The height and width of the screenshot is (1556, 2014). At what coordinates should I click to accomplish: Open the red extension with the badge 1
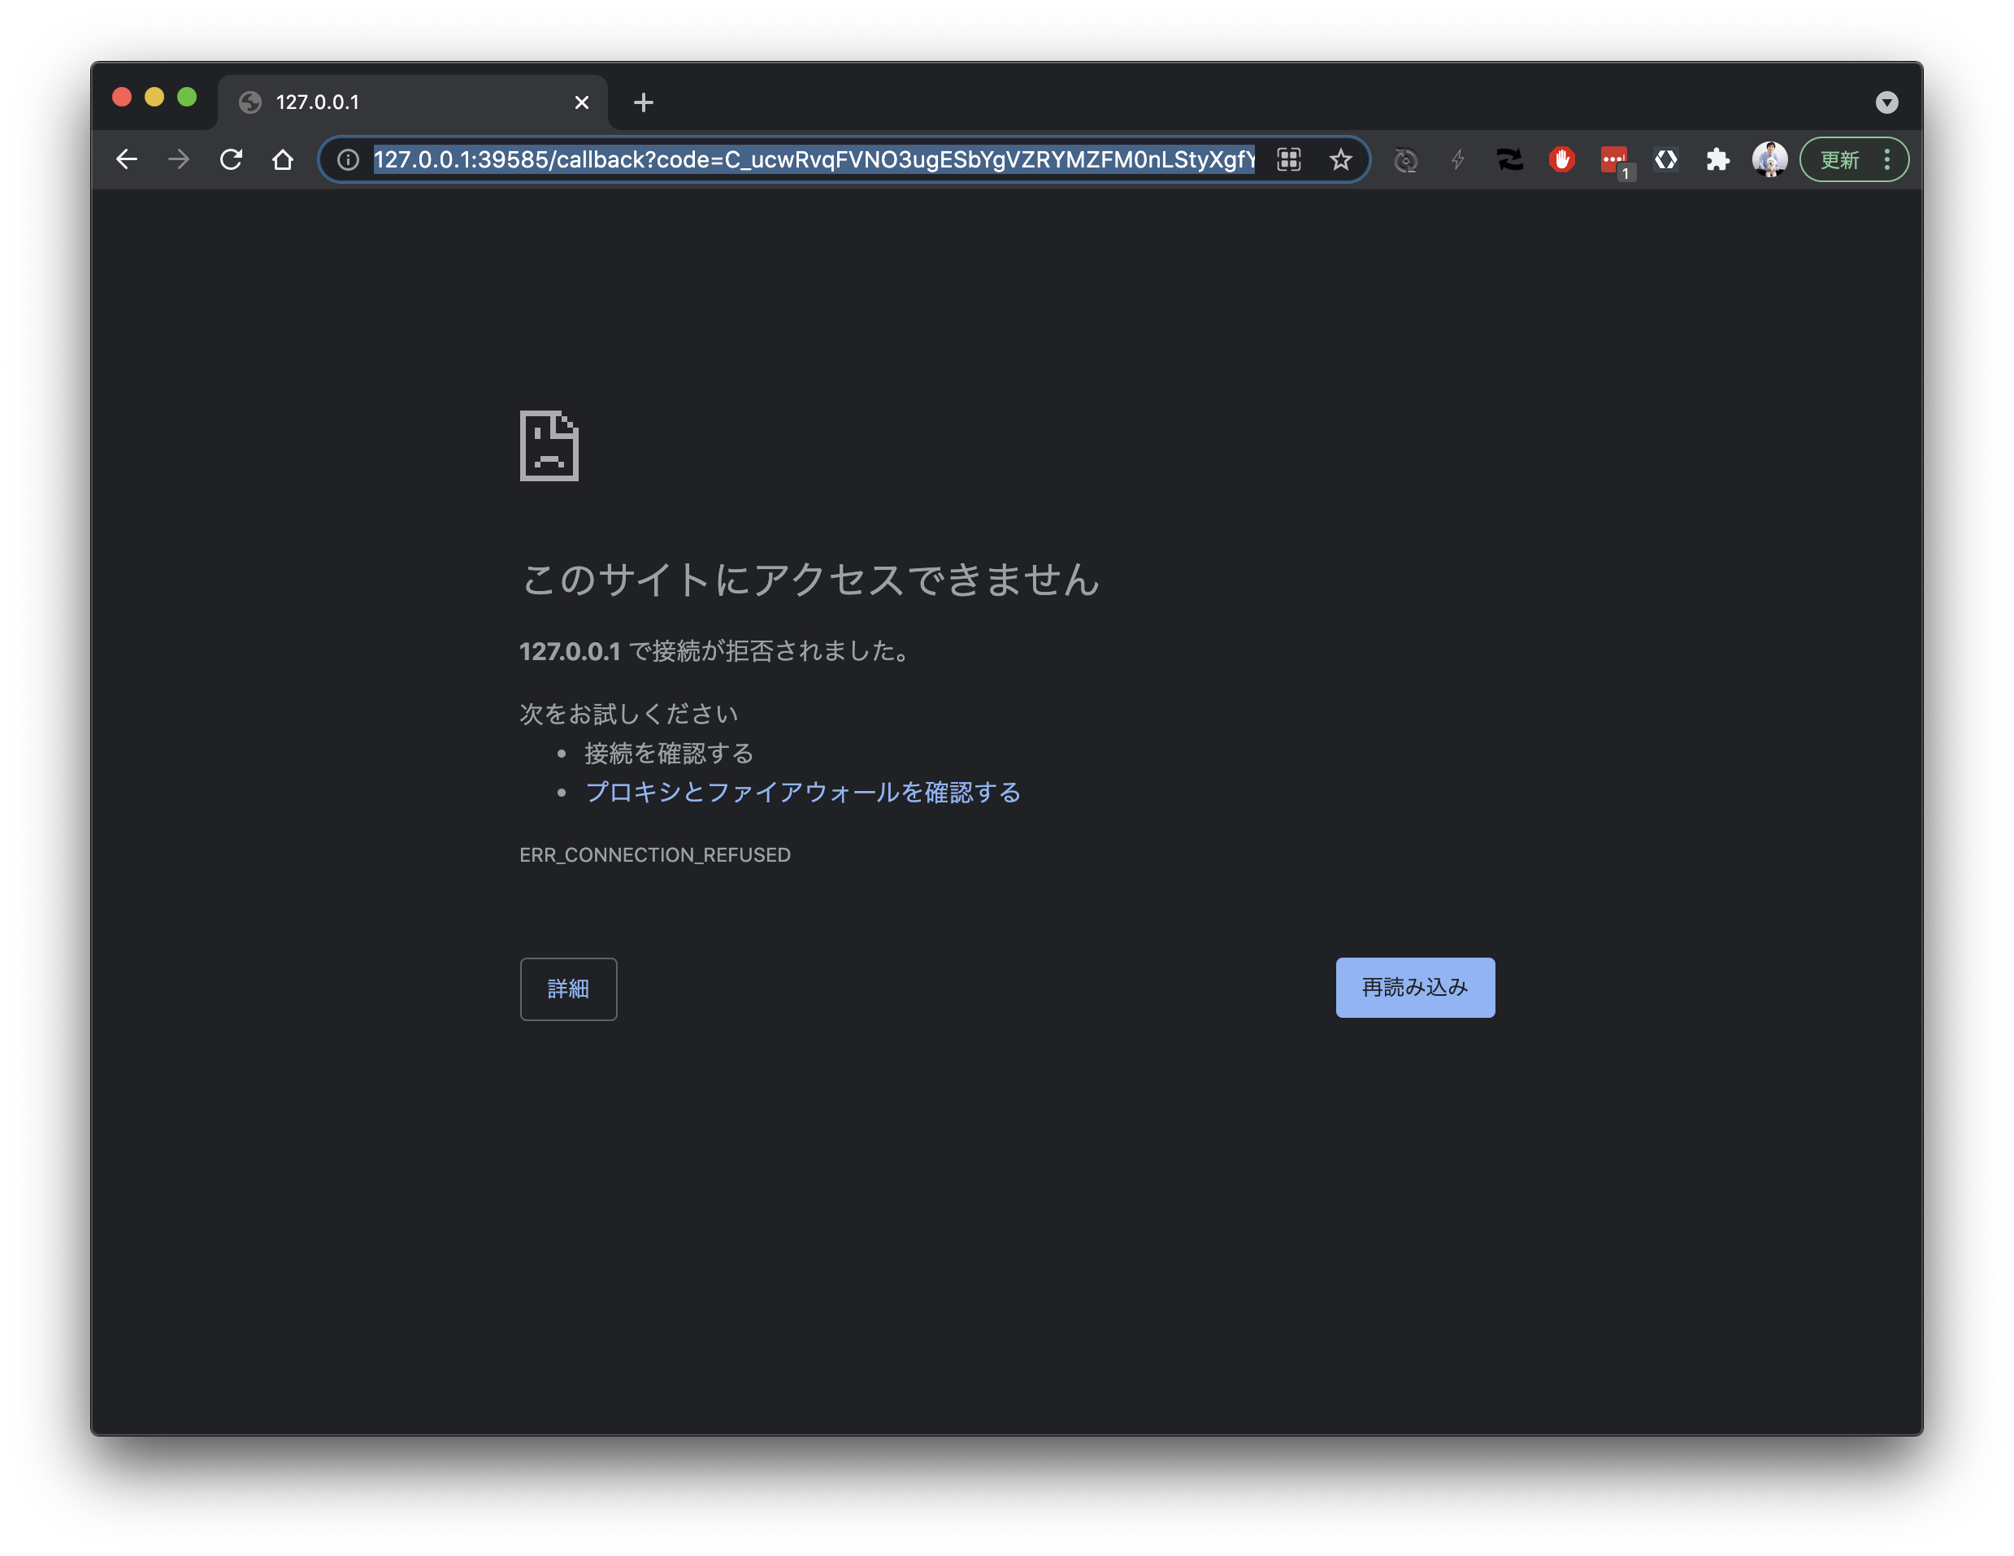[1614, 159]
